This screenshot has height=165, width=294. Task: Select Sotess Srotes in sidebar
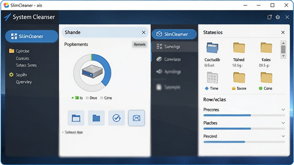[26, 65]
